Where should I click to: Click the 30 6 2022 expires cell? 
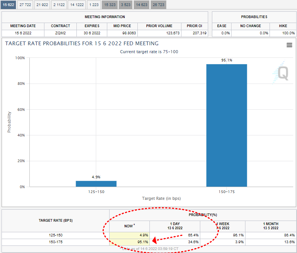coord(92,33)
